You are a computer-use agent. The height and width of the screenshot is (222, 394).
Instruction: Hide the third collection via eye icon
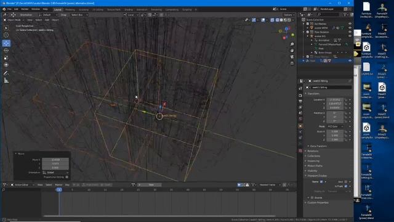pyautogui.click(x=350, y=32)
